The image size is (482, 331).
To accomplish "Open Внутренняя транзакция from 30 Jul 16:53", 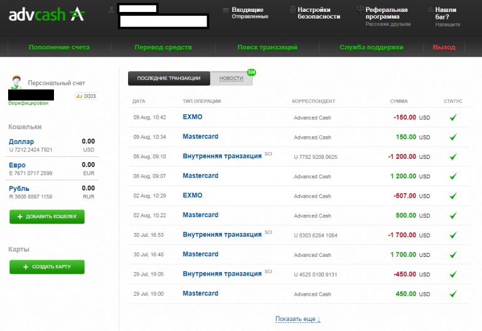I will tap(222, 235).
